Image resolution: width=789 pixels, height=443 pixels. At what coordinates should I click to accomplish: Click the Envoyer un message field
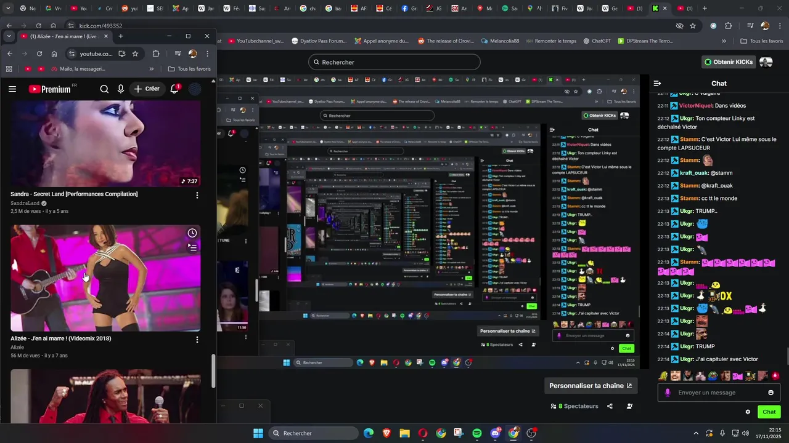click(718, 393)
